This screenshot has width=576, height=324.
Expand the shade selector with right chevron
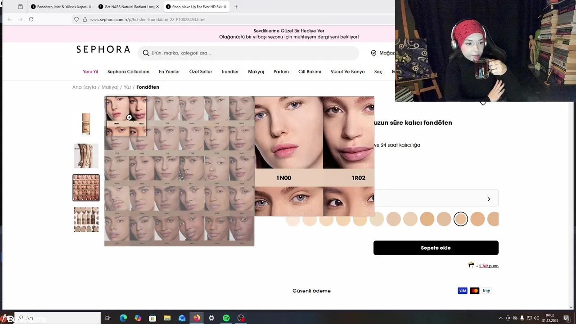[x=489, y=199]
